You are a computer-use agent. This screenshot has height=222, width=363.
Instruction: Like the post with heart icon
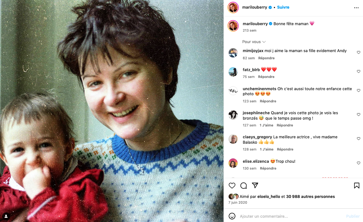click(x=232, y=185)
